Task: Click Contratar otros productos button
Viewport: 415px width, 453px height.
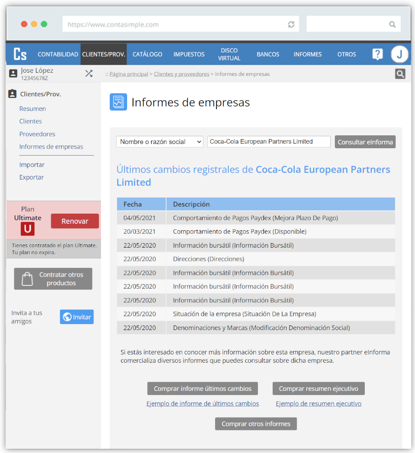Action: [53, 279]
